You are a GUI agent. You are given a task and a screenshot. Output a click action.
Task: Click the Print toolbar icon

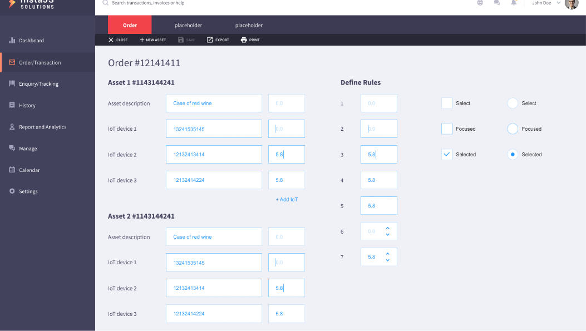point(244,40)
